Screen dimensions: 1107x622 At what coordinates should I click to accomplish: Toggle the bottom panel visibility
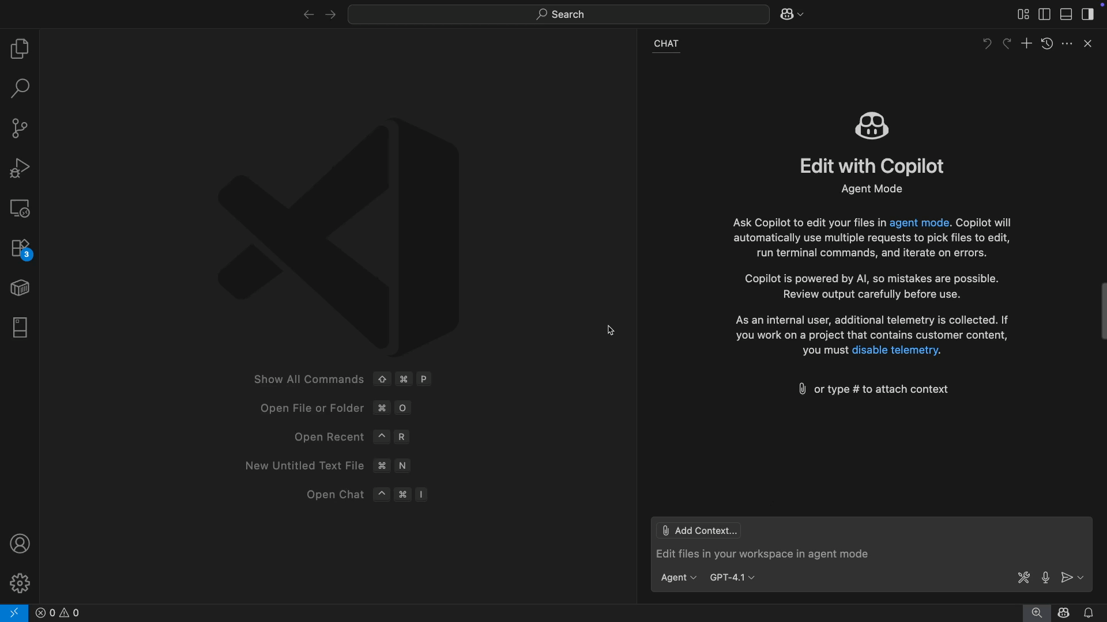click(x=1066, y=14)
